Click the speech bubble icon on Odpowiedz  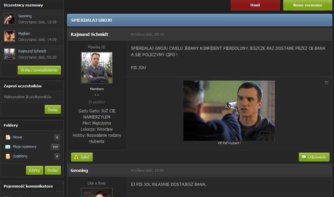coord(304,157)
